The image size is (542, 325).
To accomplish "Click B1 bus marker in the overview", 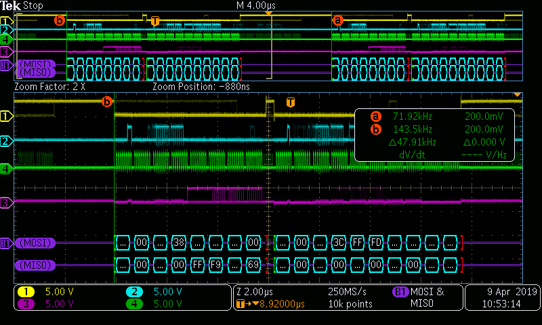I will (6, 65).
